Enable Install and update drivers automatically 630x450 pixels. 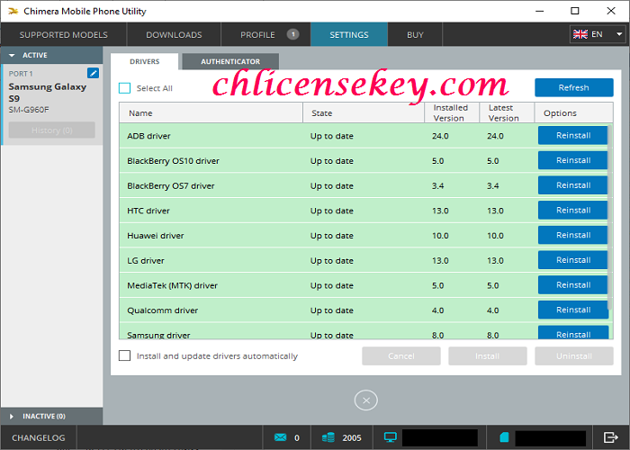124,355
